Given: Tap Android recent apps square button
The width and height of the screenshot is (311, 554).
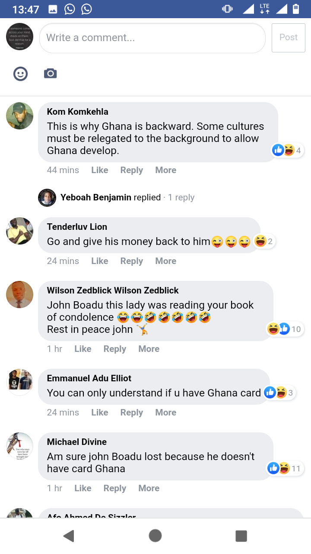Looking at the screenshot, I should point(241,536).
